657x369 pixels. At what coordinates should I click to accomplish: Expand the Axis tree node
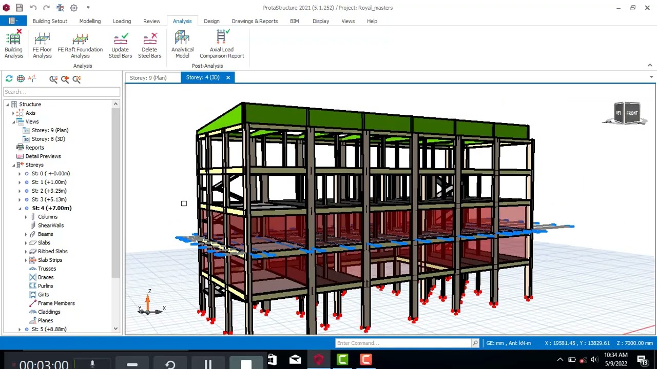pos(13,113)
